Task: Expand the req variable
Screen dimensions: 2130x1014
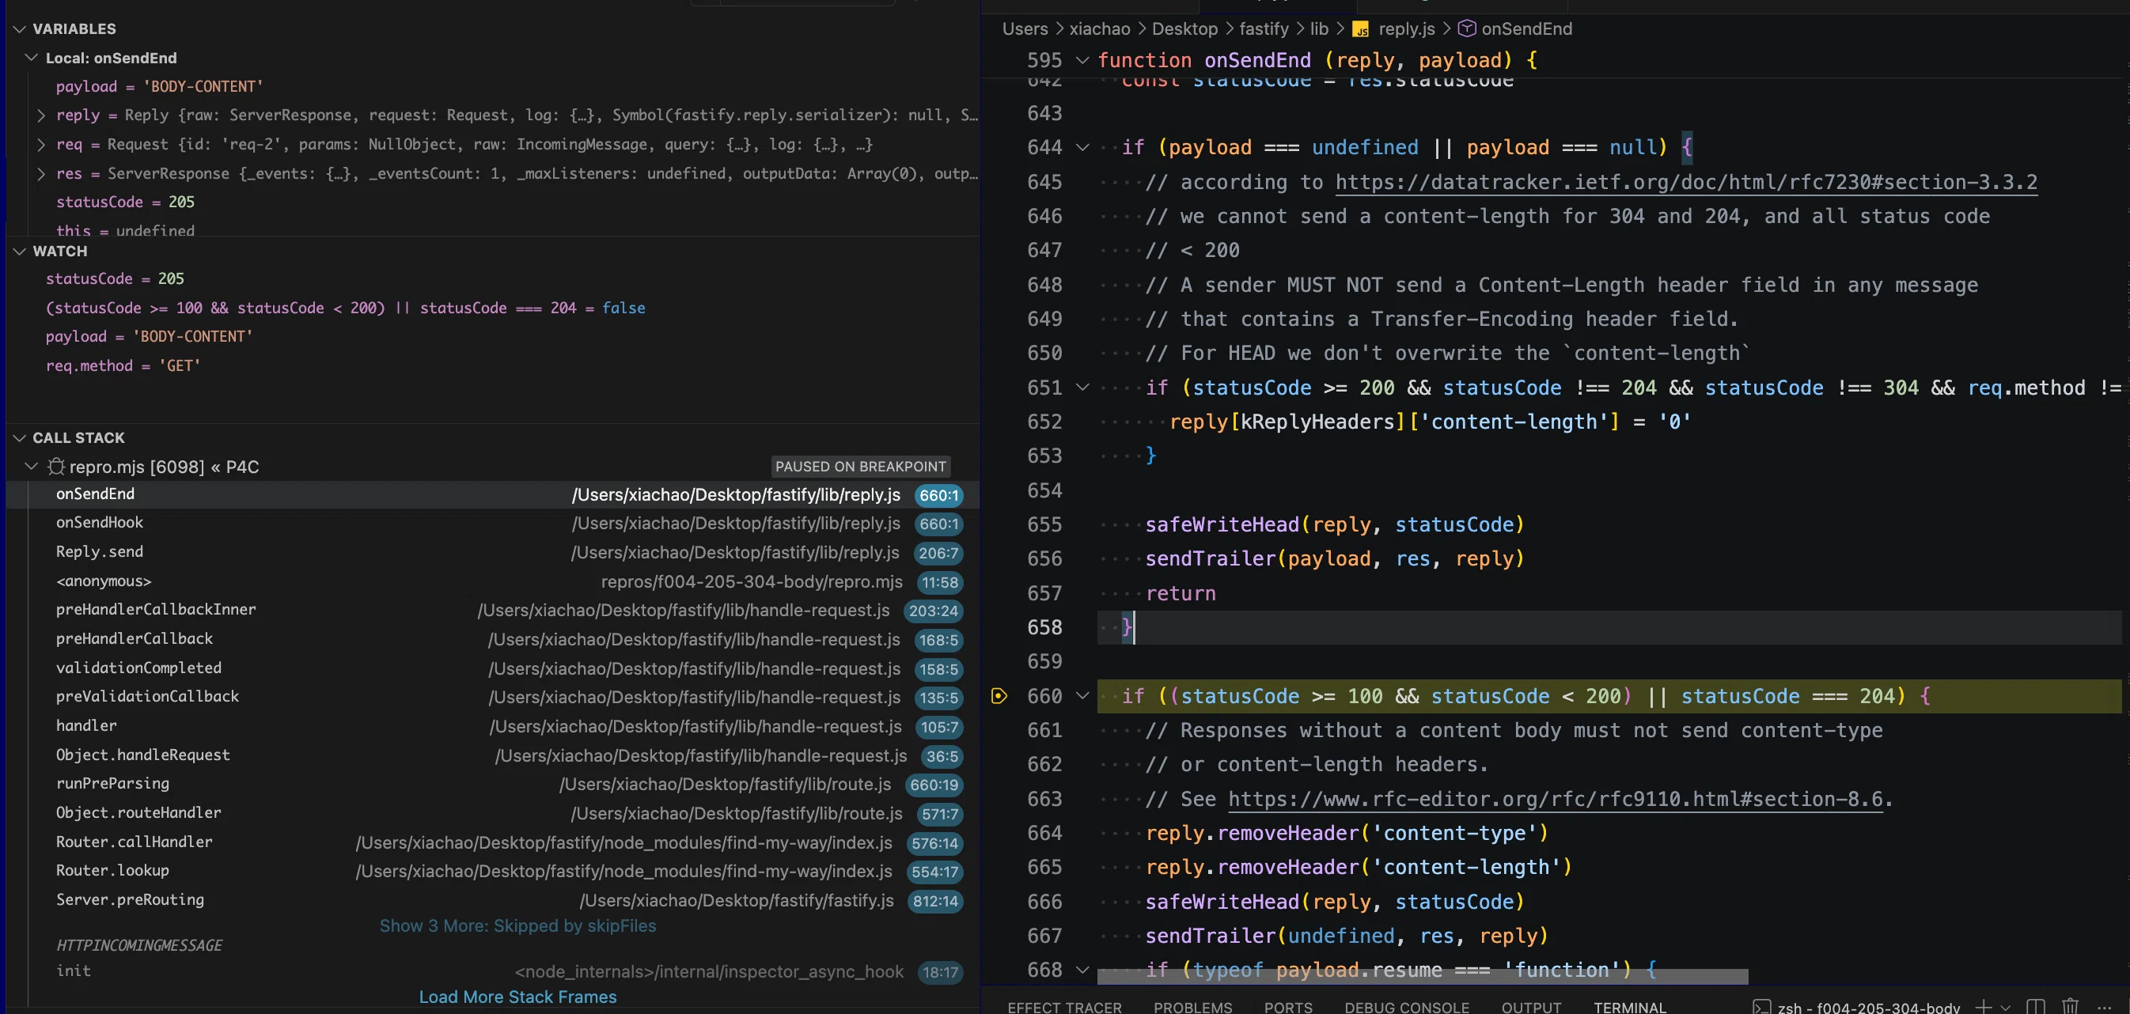Action: tap(41, 145)
